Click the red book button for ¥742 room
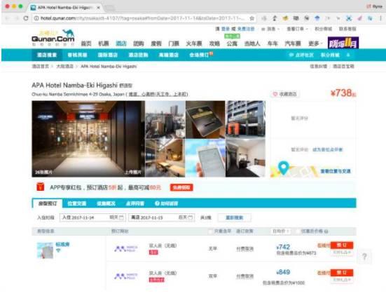This screenshot has height=296, width=386. coord(342,245)
